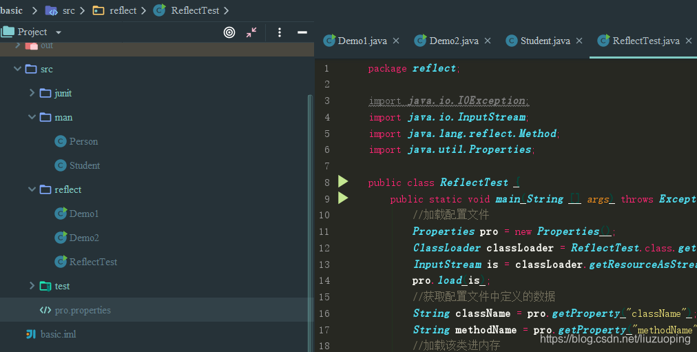697x352 pixels.
Task: Select the basic.iml file
Action: coord(59,334)
